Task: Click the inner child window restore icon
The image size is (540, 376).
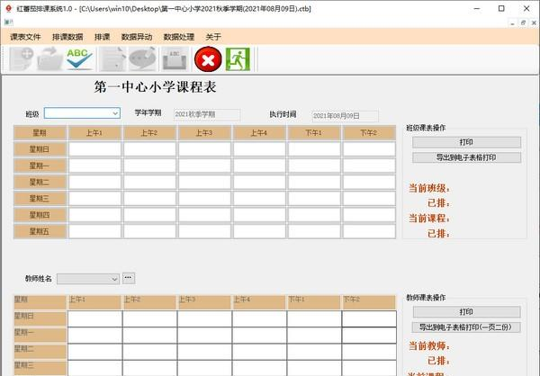Action: (x=523, y=22)
